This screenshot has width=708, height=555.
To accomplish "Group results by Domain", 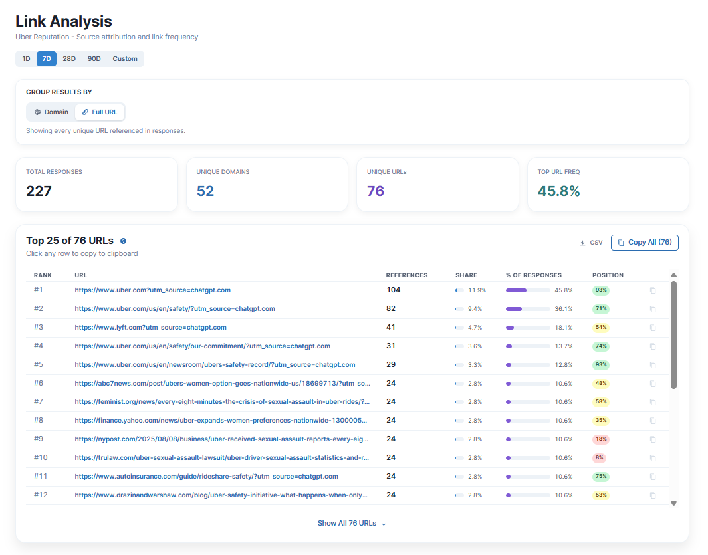I will click(x=51, y=112).
